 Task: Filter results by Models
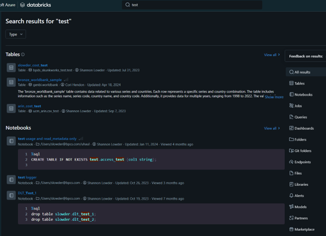pos(298,207)
